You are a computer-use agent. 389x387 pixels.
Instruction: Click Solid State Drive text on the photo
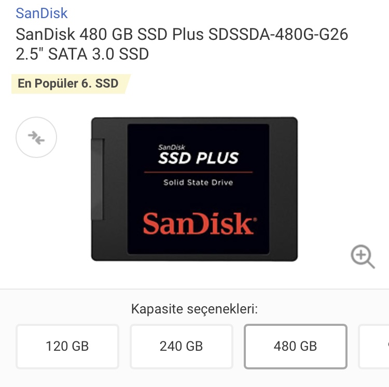pos(198,182)
